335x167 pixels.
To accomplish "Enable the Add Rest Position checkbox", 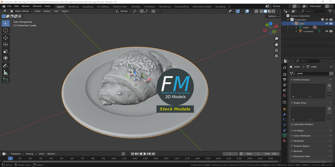I will click(x=292, y=124).
